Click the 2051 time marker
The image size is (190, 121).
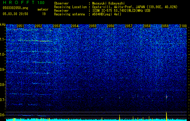[20, 26]
